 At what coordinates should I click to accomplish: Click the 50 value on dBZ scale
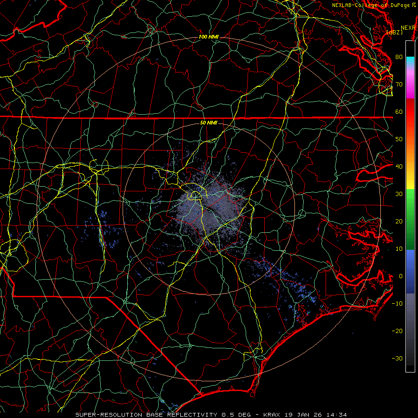coord(399,139)
